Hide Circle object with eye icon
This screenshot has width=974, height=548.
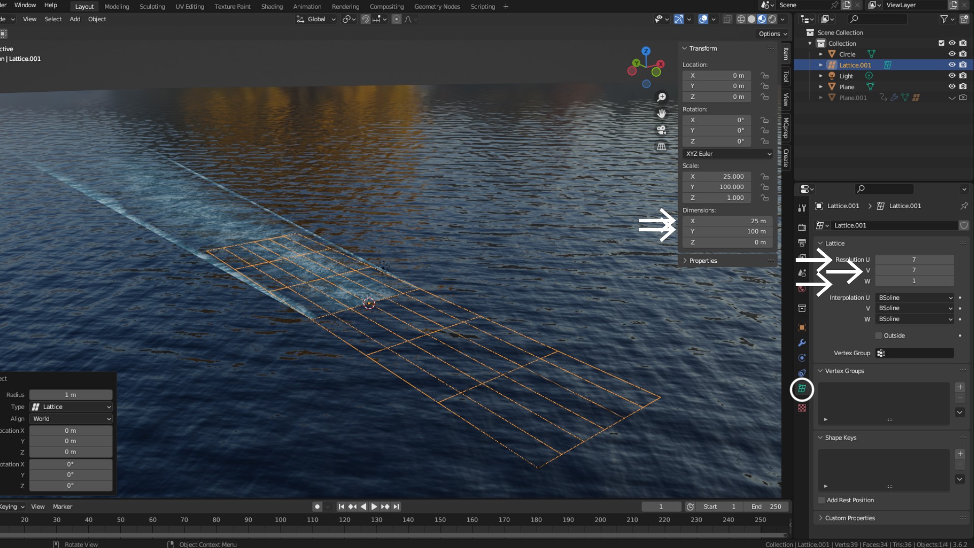(x=952, y=54)
